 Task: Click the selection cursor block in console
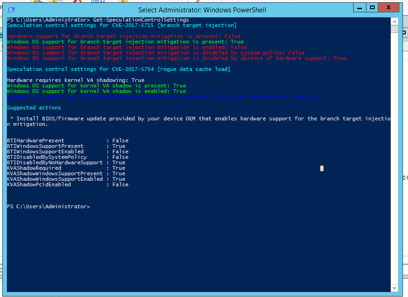(x=322, y=168)
